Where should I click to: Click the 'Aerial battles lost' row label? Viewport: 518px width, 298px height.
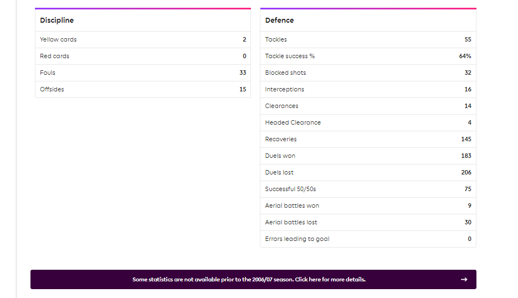[x=291, y=222]
